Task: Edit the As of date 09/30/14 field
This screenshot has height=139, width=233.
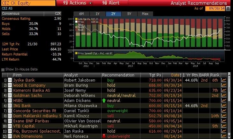Action: pos(215,8)
